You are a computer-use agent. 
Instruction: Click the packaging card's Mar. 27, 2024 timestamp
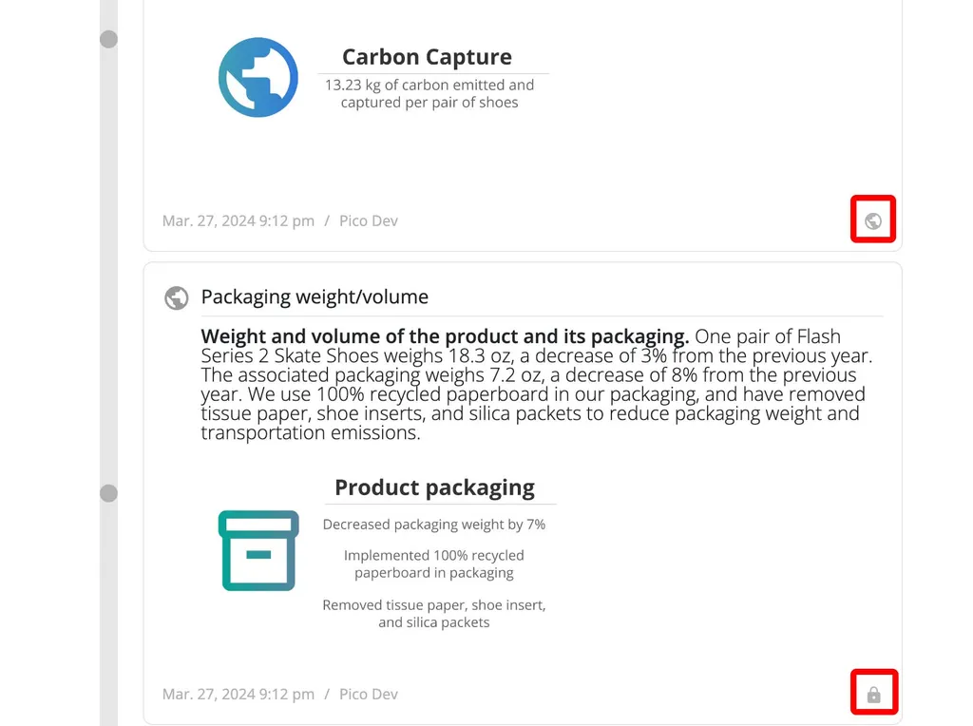click(x=238, y=695)
